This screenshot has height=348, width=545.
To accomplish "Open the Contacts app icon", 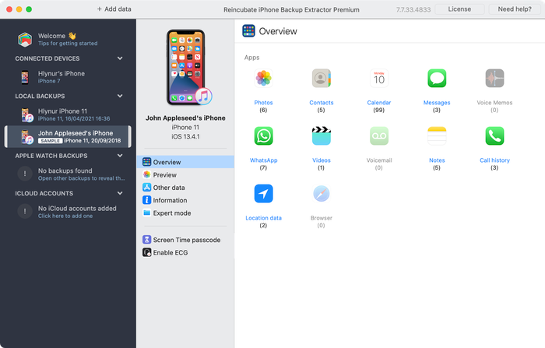I will pos(321,78).
